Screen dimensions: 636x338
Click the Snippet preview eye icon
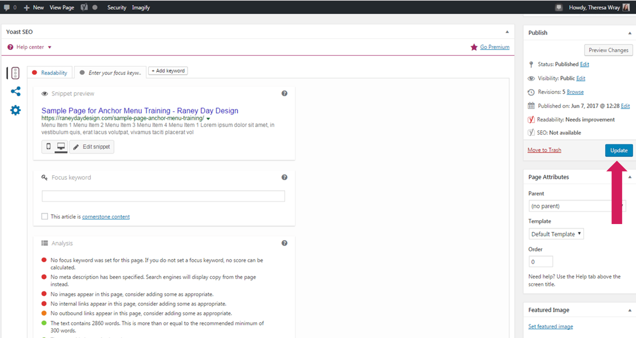click(45, 94)
